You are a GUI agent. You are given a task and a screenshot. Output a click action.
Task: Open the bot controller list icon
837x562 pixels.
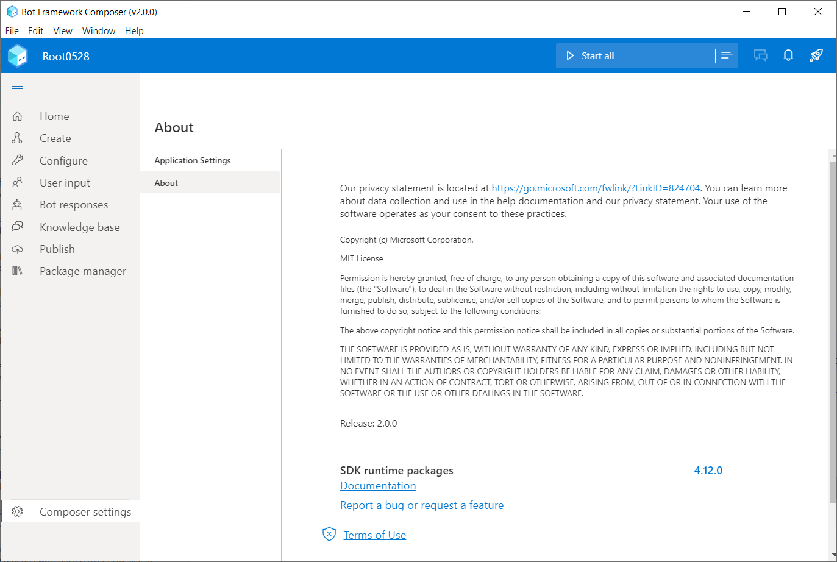(x=727, y=55)
